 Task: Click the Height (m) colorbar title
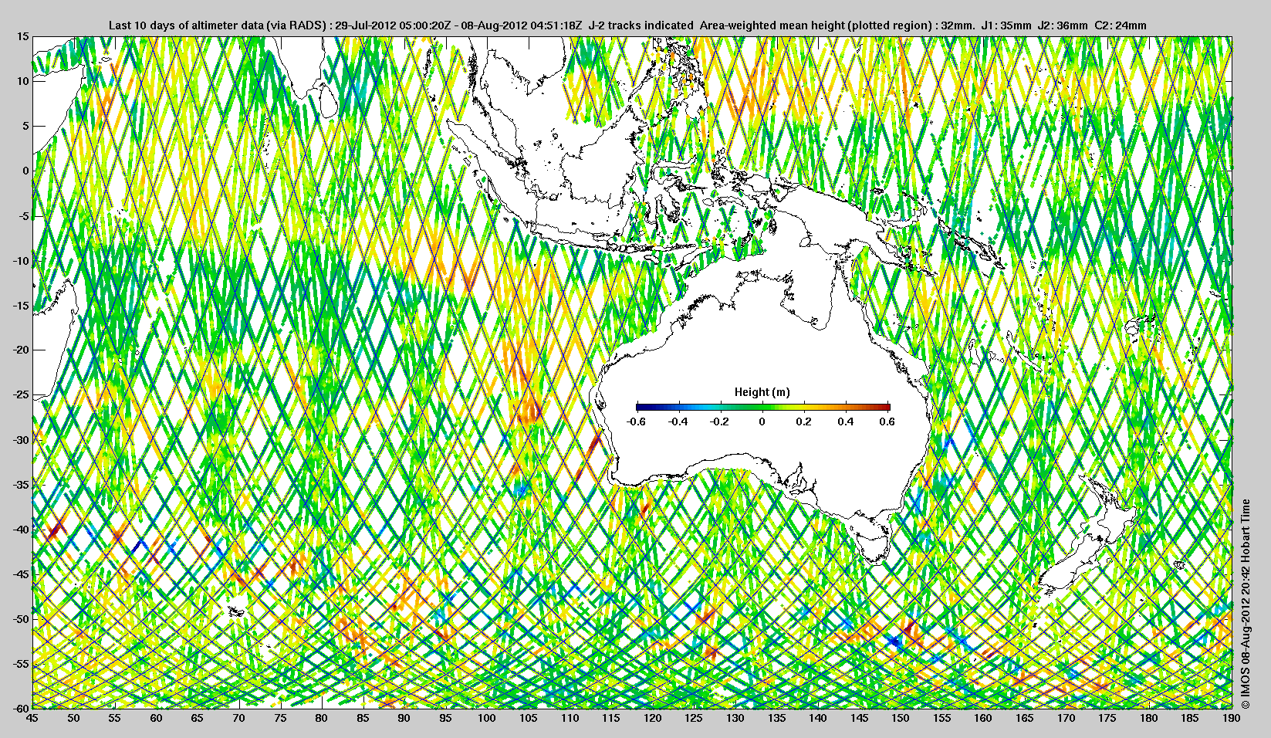click(762, 392)
